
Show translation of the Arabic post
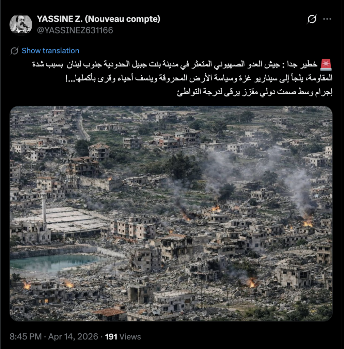(x=50, y=51)
